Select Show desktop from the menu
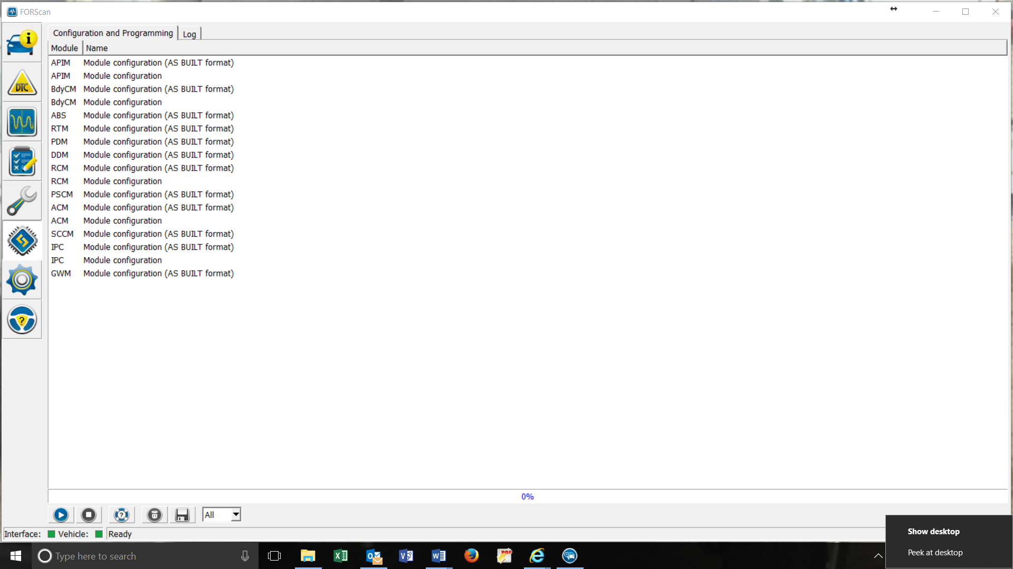The image size is (1013, 569). point(934,531)
